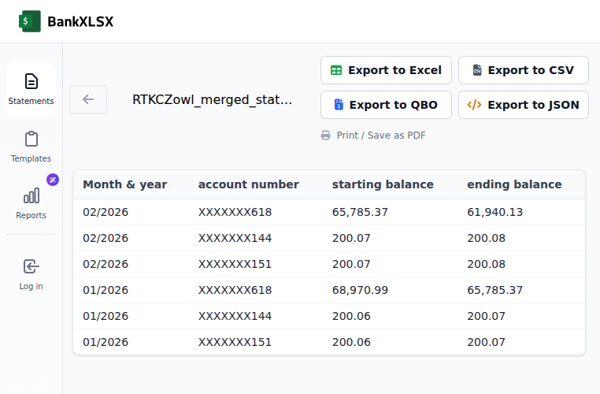This screenshot has width=600, height=394.
Task: Export the statement to Excel
Action: pyautogui.click(x=386, y=70)
